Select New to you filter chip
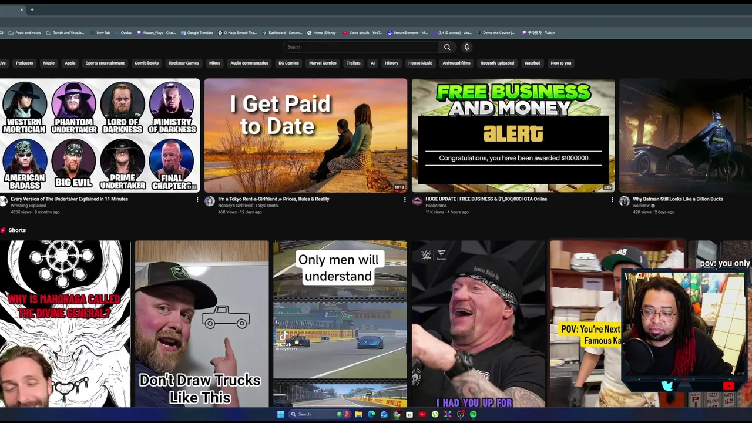 pyautogui.click(x=560, y=63)
